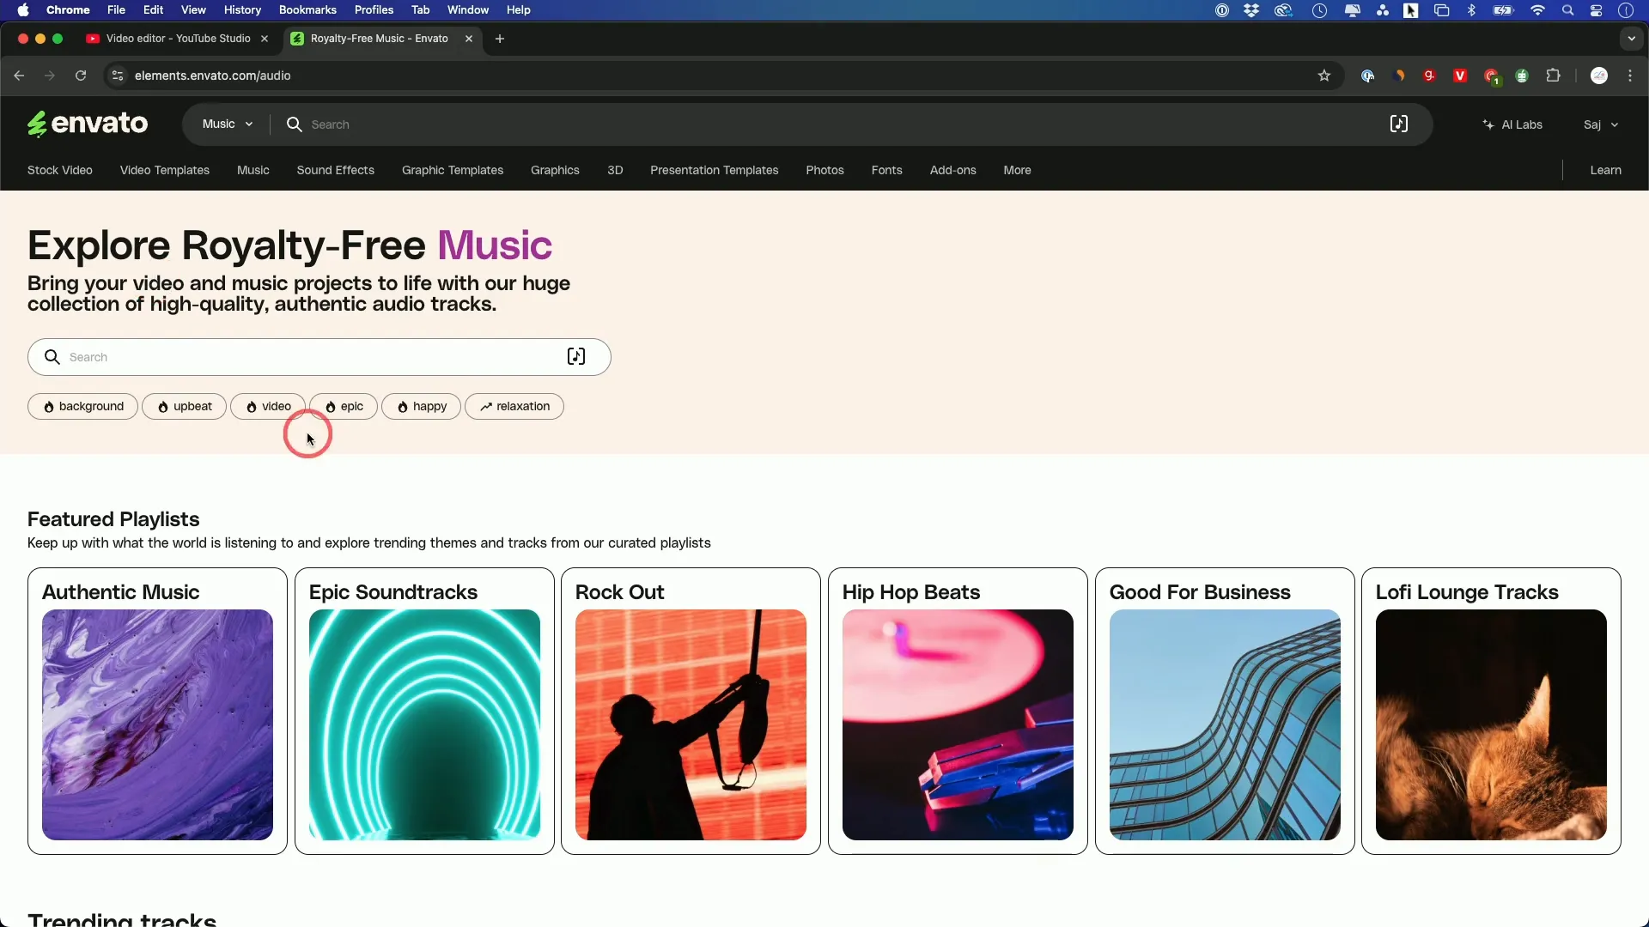
Task: Select the video tag chip
Action: pyautogui.click(x=268, y=407)
